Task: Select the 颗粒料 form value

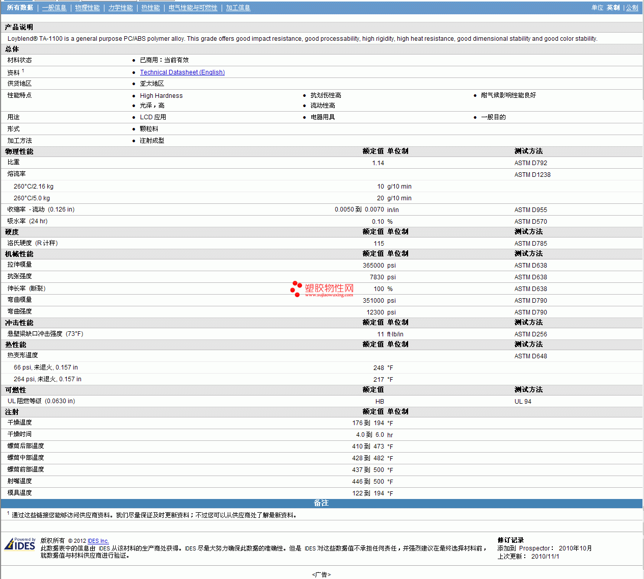Action: 149,129
